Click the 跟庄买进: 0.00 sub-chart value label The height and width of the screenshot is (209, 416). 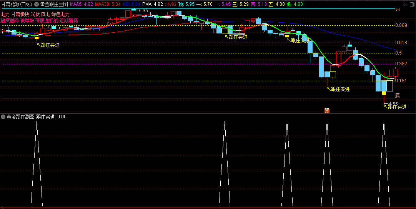(x=51, y=116)
